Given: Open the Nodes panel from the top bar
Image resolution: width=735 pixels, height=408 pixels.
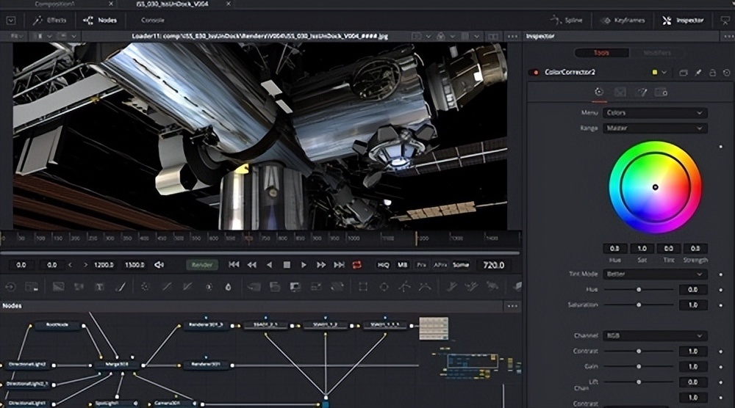Looking at the screenshot, I should click(100, 21).
